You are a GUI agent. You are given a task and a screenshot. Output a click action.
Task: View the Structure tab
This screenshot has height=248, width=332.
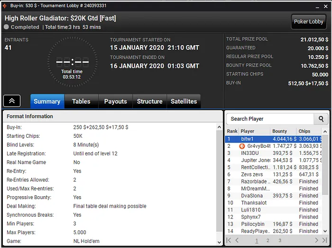pyautogui.click(x=149, y=101)
